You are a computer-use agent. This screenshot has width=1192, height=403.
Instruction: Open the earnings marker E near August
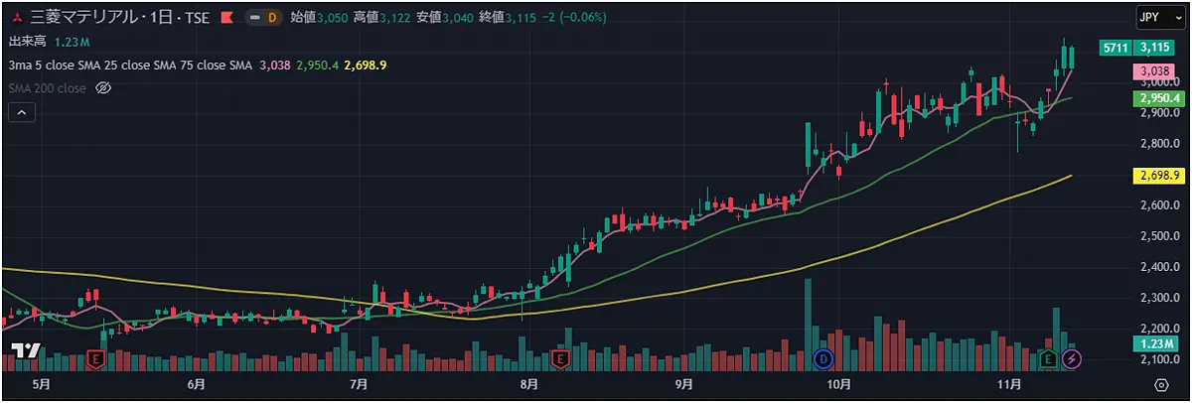(x=560, y=358)
